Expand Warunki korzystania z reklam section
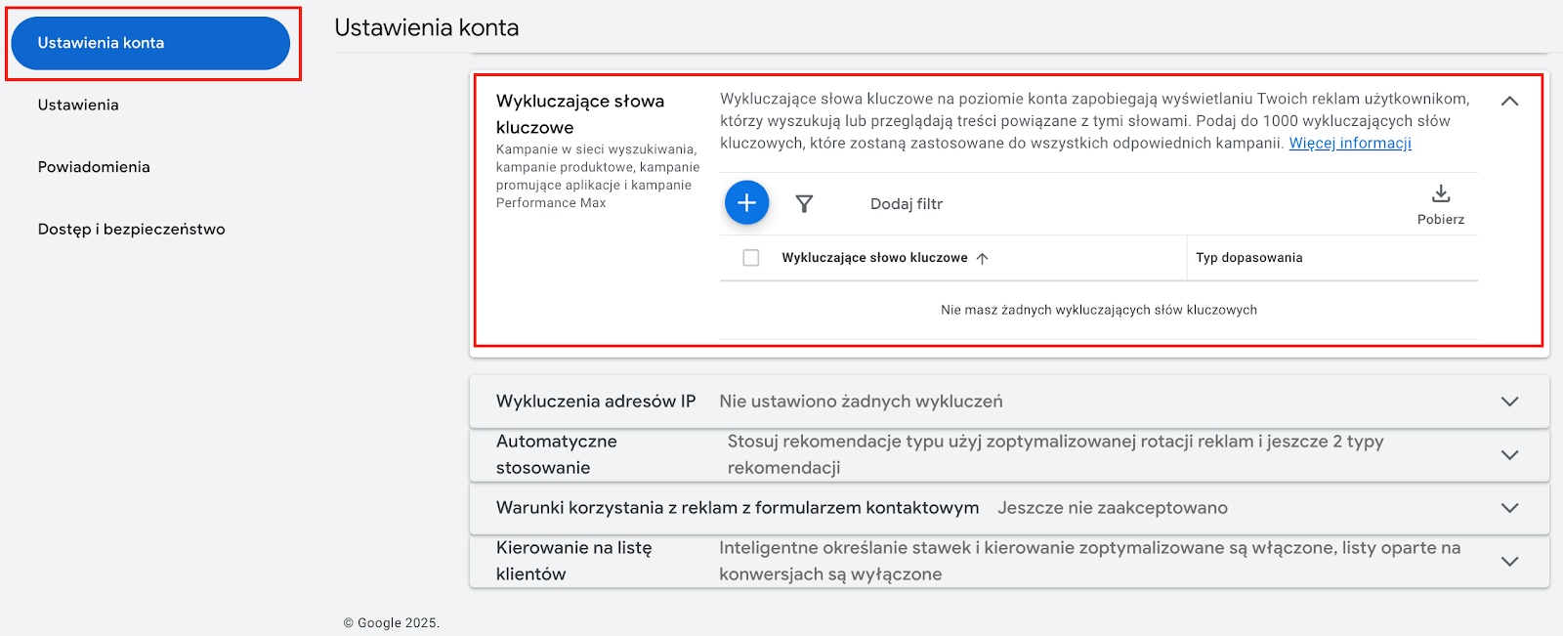The height and width of the screenshot is (636, 1563). [1509, 508]
